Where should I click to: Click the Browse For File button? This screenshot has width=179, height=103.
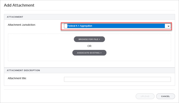coord(89,39)
